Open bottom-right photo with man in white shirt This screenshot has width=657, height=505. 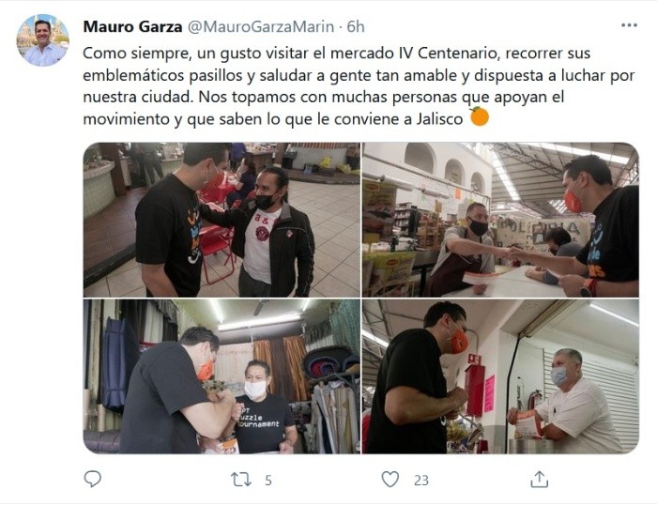pos(500,376)
